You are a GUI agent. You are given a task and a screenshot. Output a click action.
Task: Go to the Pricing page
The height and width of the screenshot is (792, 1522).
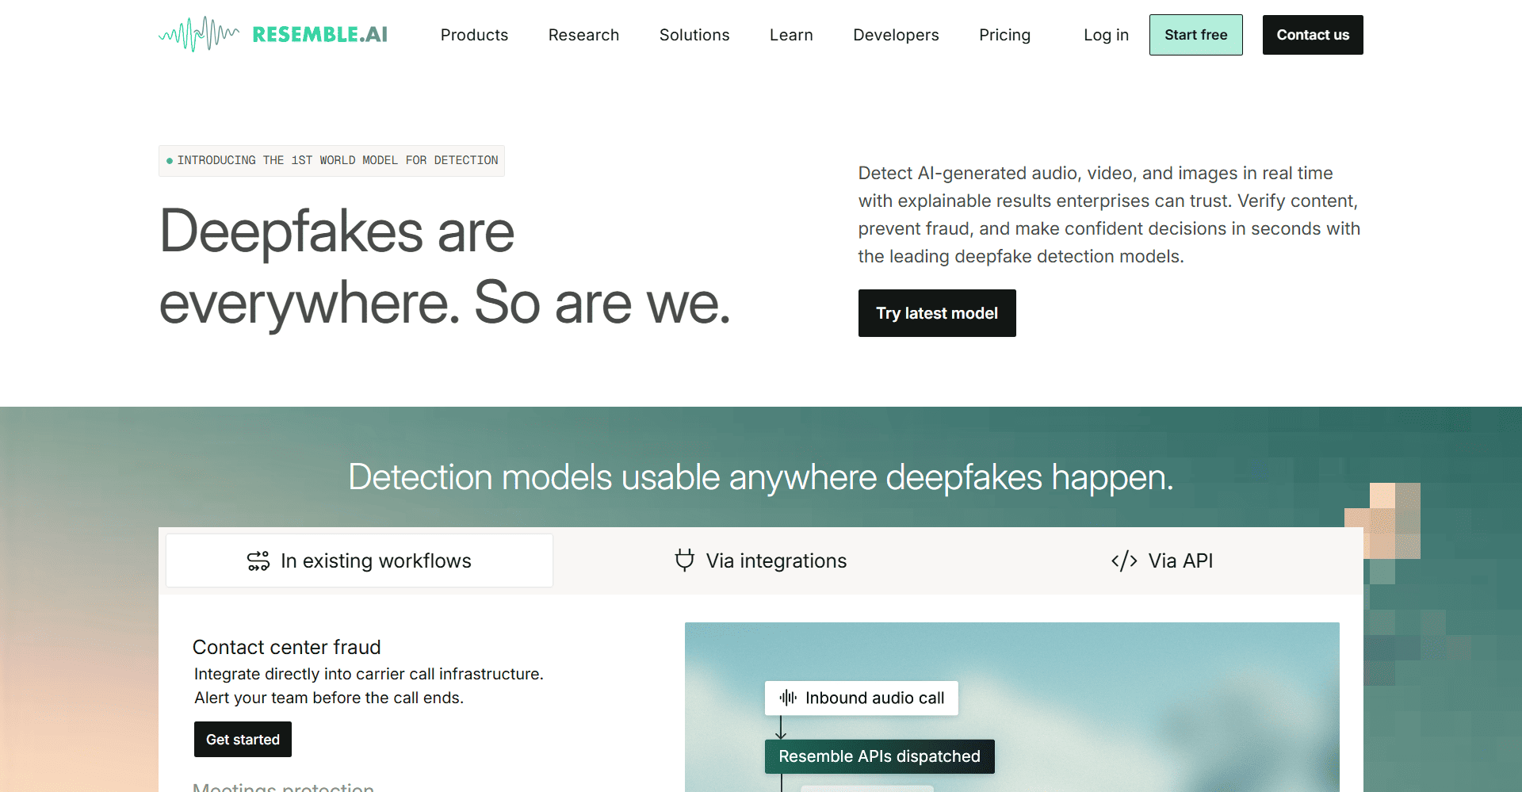[x=1004, y=35]
